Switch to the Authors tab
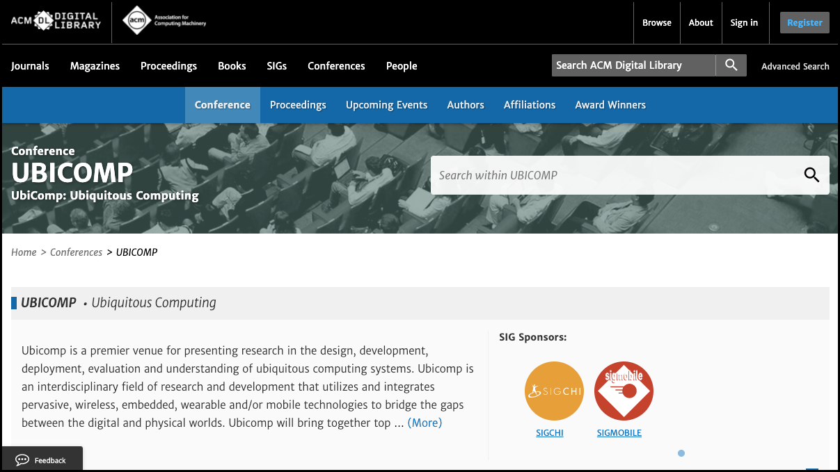This screenshot has height=472, width=840. [x=466, y=105]
